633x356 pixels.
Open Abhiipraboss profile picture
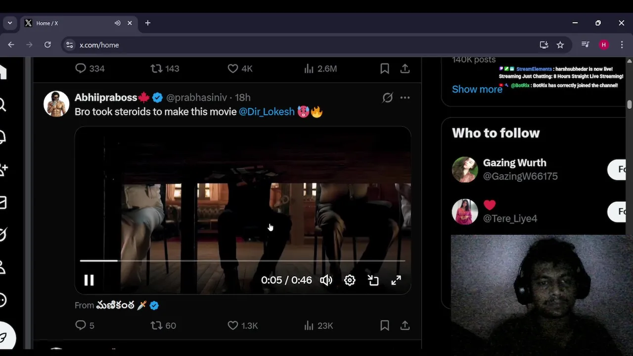pyautogui.click(x=56, y=104)
